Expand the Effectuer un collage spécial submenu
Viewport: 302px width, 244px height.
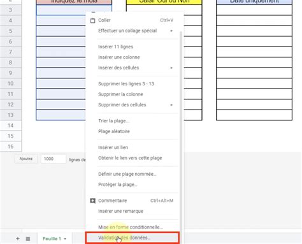(x=171, y=31)
